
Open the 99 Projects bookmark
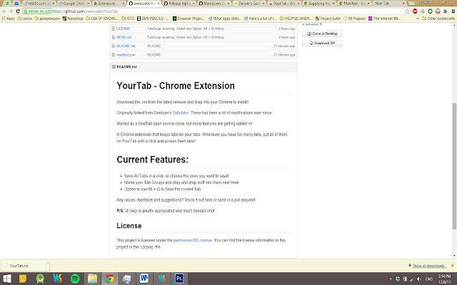pyautogui.click(x=354, y=19)
